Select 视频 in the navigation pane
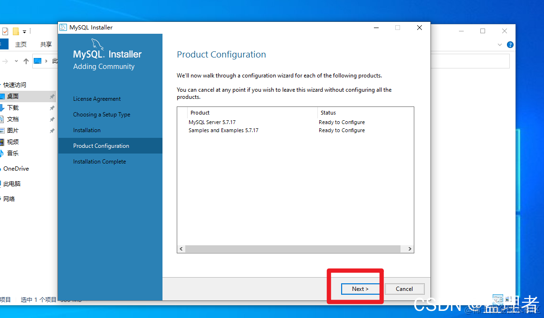The height and width of the screenshot is (318, 544). (13, 142)
